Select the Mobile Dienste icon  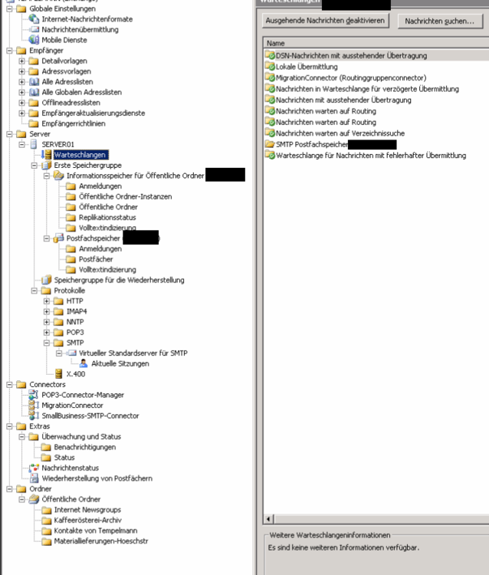pyautogui.click(x=34, y=40)
